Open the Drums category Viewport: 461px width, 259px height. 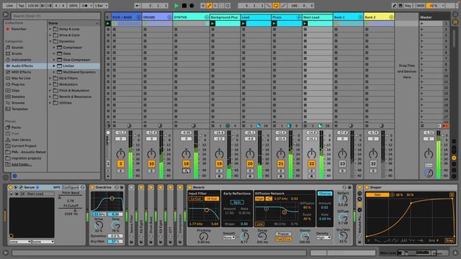(x=17, y=53)
